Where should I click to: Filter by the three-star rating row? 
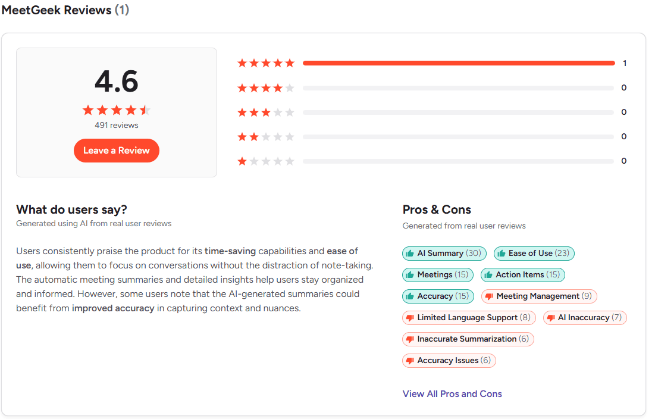coord(432,112)
